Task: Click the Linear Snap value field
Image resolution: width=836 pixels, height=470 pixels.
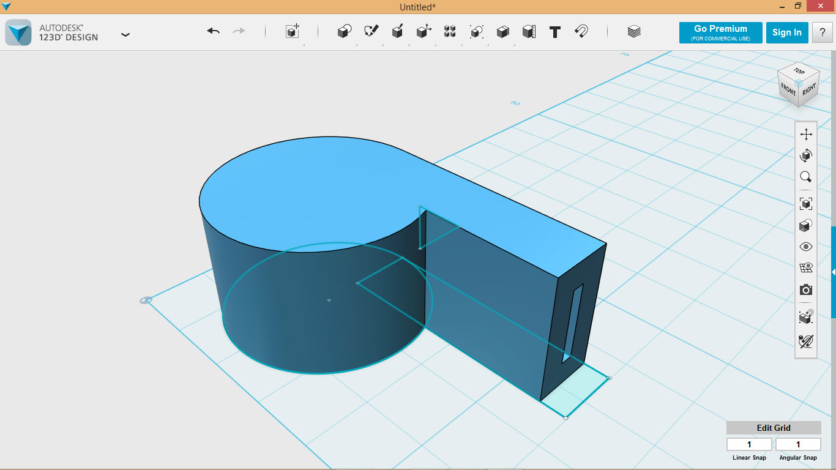Action: pos(749,444)
